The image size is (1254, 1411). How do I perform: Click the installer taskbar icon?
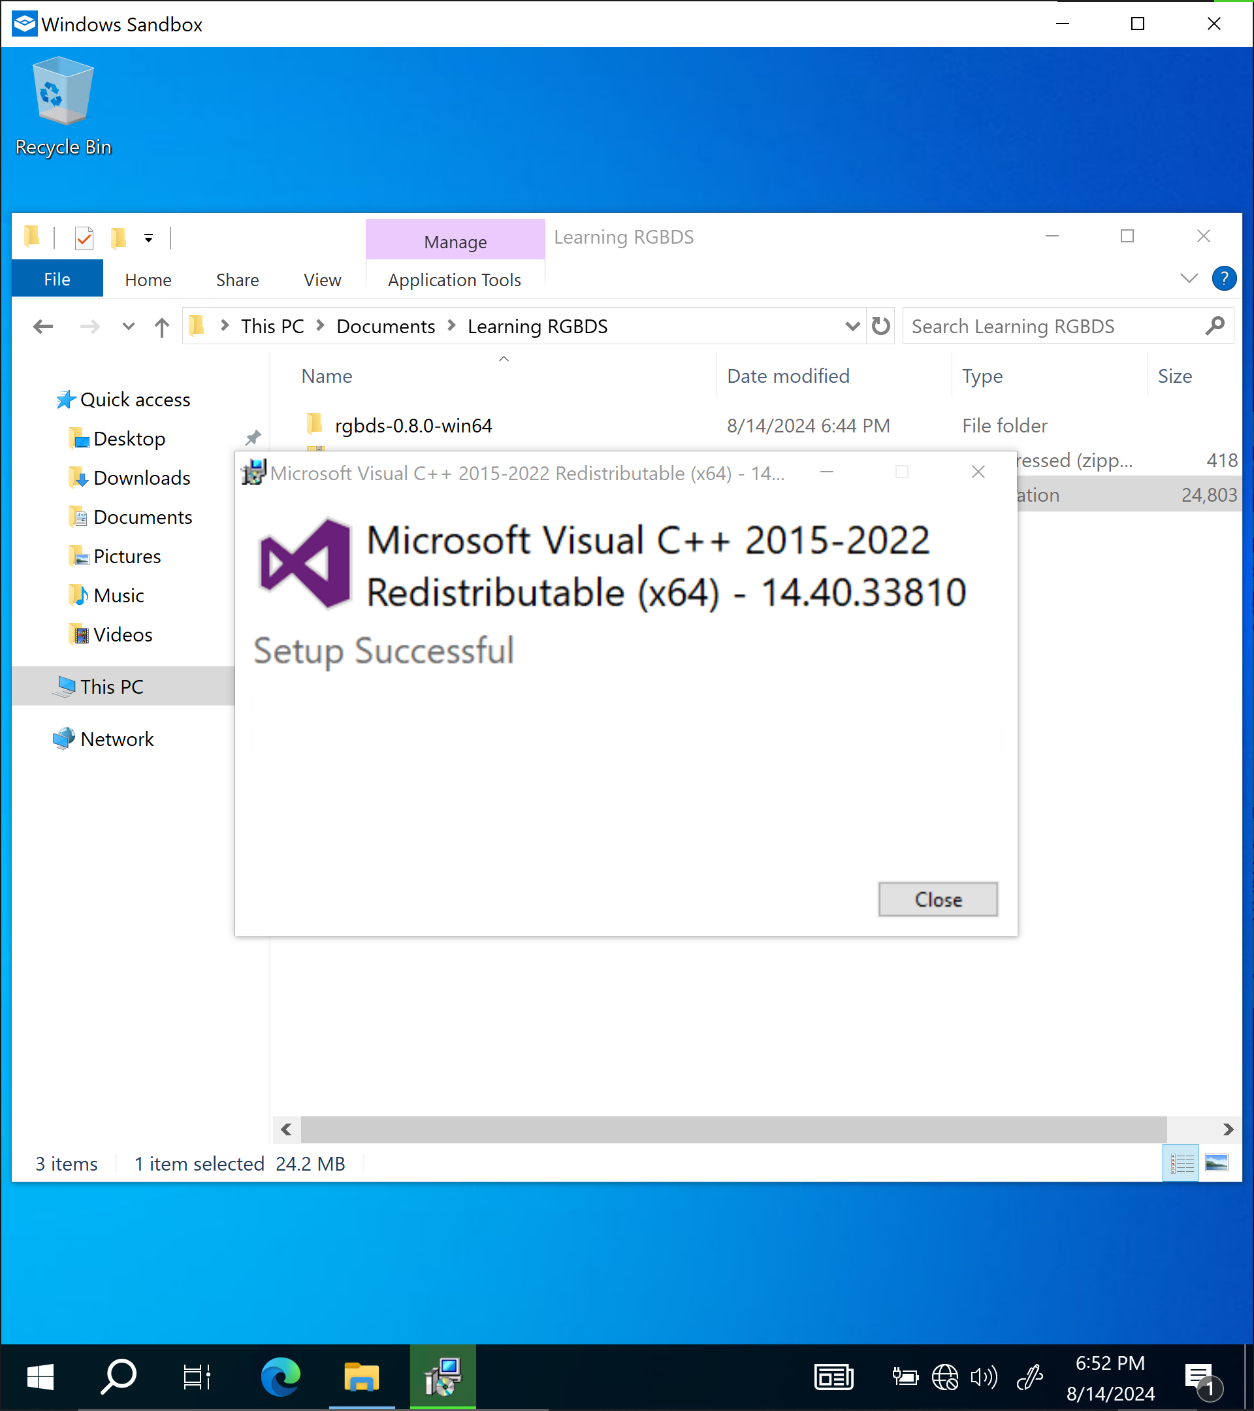pos(443,1377)
